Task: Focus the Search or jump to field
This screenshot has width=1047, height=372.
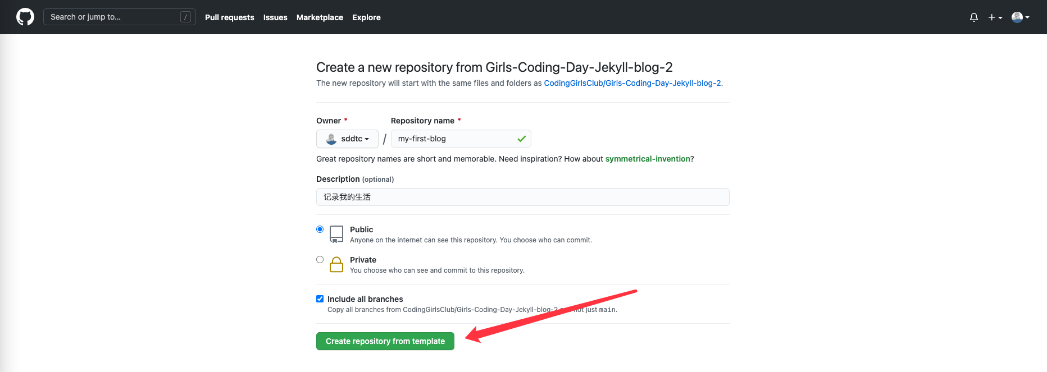Action: [119, 17]
